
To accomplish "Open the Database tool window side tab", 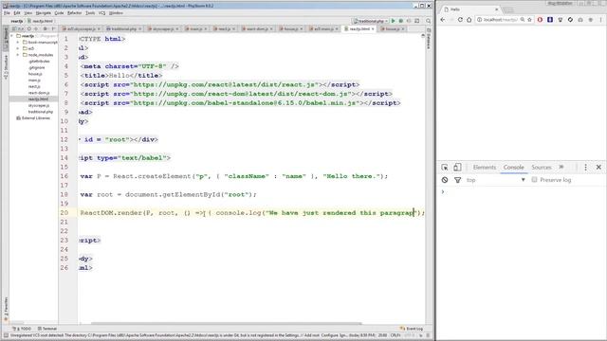I will click(429, 39).
